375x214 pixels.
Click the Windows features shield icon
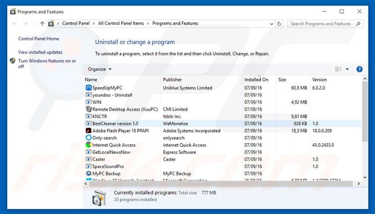(x=13, y=61)
